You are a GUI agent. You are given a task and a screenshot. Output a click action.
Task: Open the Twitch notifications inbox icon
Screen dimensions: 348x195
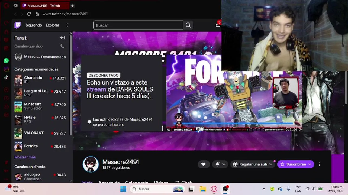click(218, 25)
